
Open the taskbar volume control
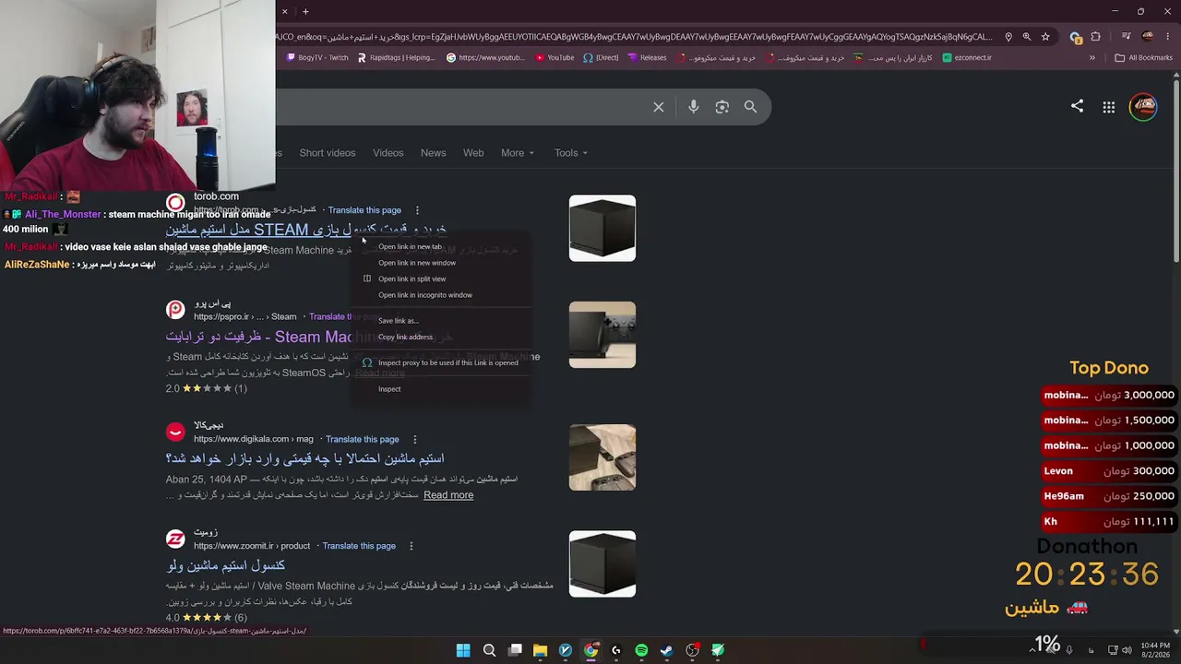[x=1127, y=650]
